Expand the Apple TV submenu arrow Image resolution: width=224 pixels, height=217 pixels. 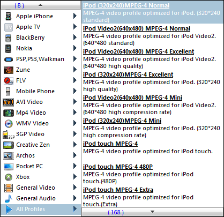(75, 27)
